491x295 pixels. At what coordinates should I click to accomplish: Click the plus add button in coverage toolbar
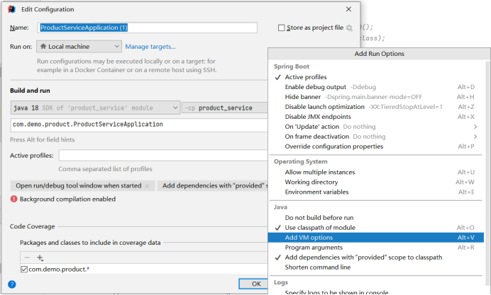[40, 258]
